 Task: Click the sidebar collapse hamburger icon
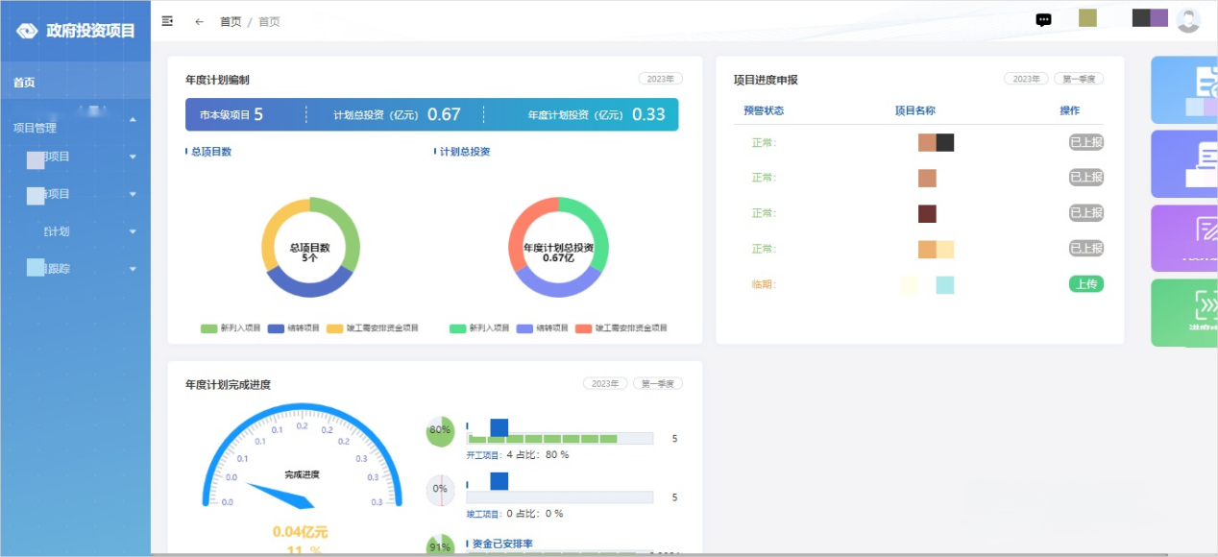[166, 20]
